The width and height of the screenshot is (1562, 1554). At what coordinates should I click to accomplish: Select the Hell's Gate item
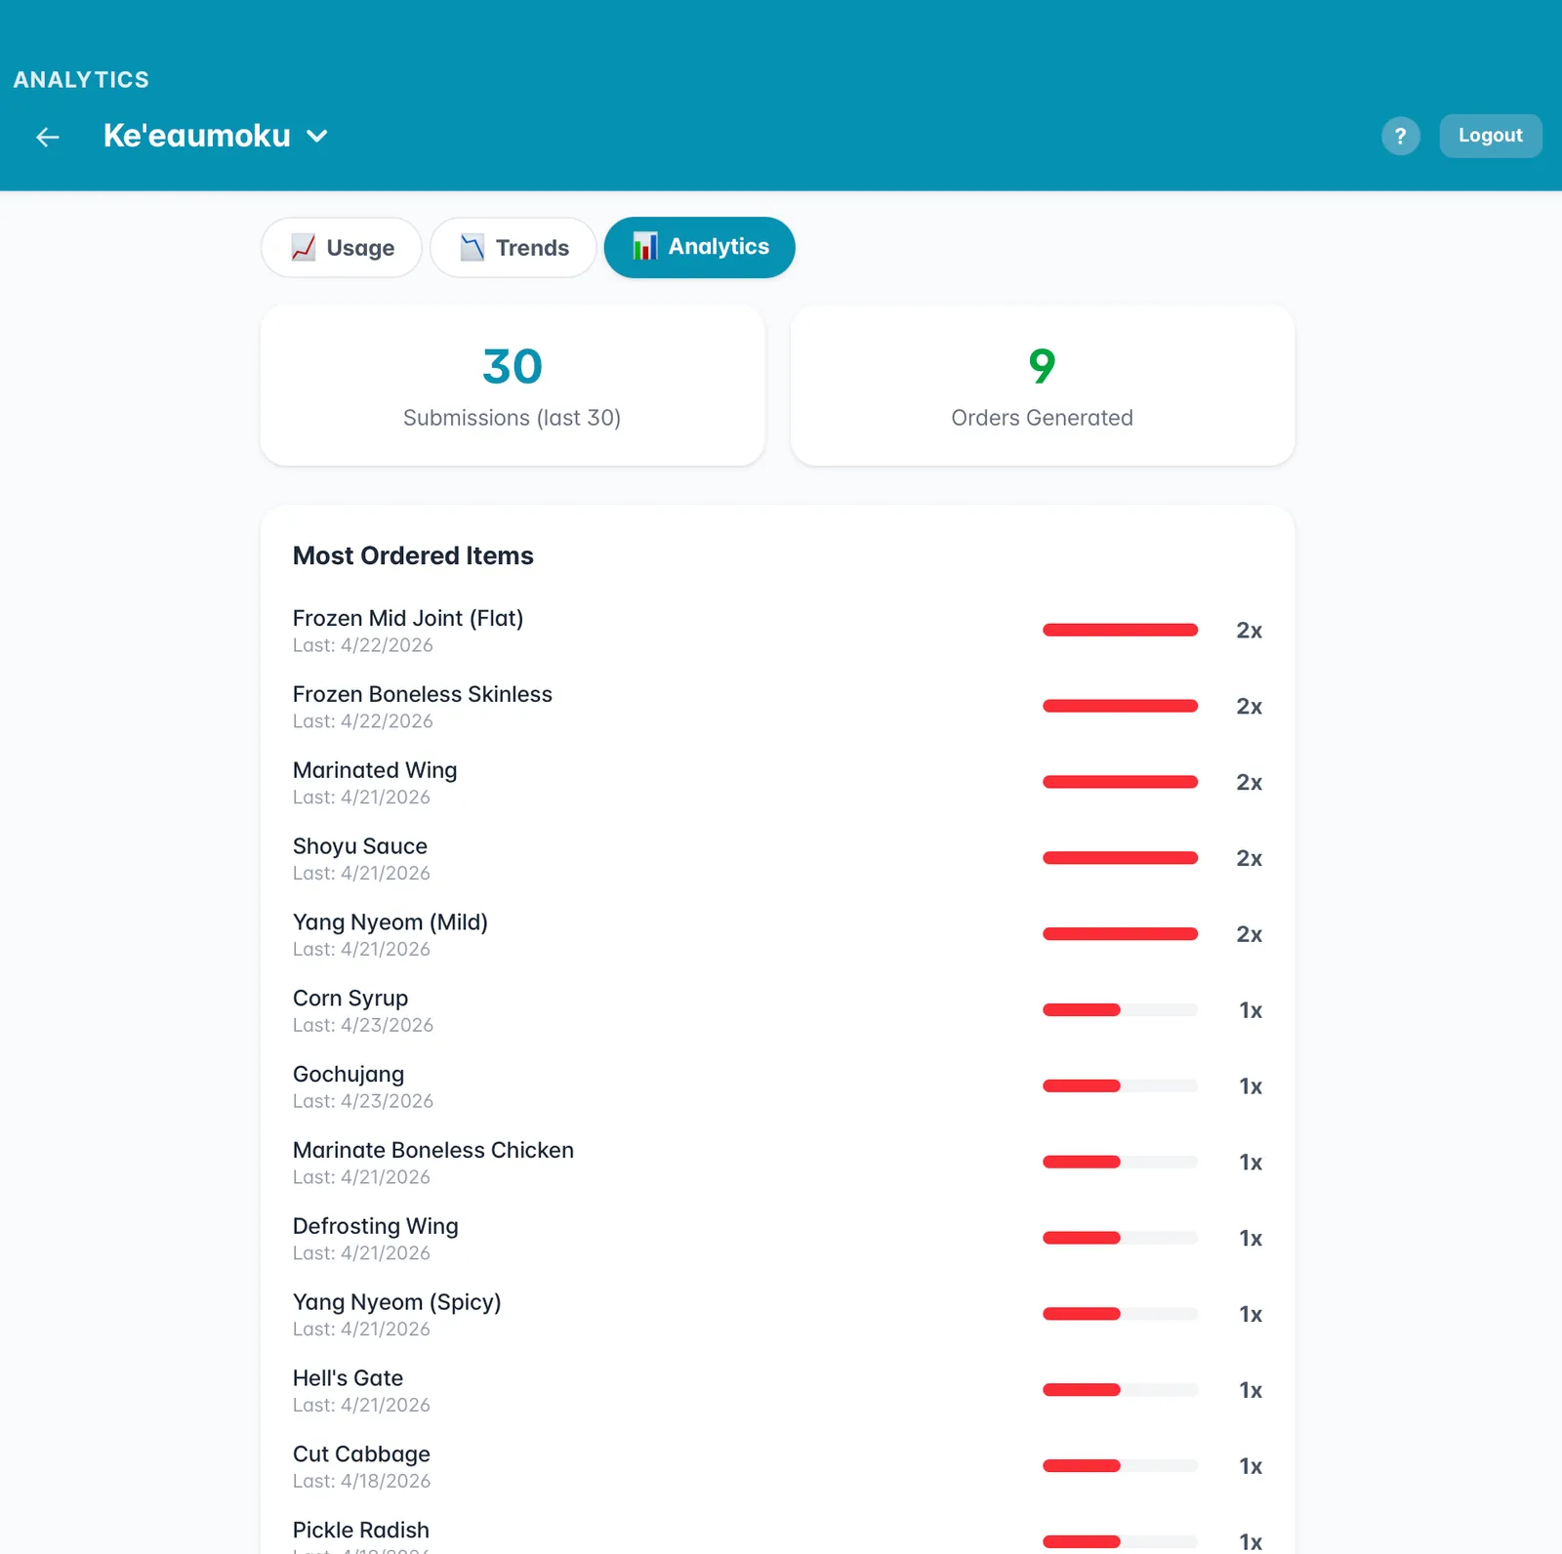[x=777, y=1391]
